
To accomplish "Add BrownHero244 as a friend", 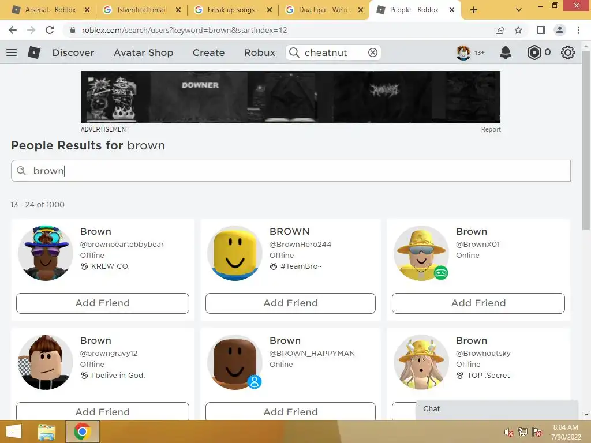I will 291,303.
